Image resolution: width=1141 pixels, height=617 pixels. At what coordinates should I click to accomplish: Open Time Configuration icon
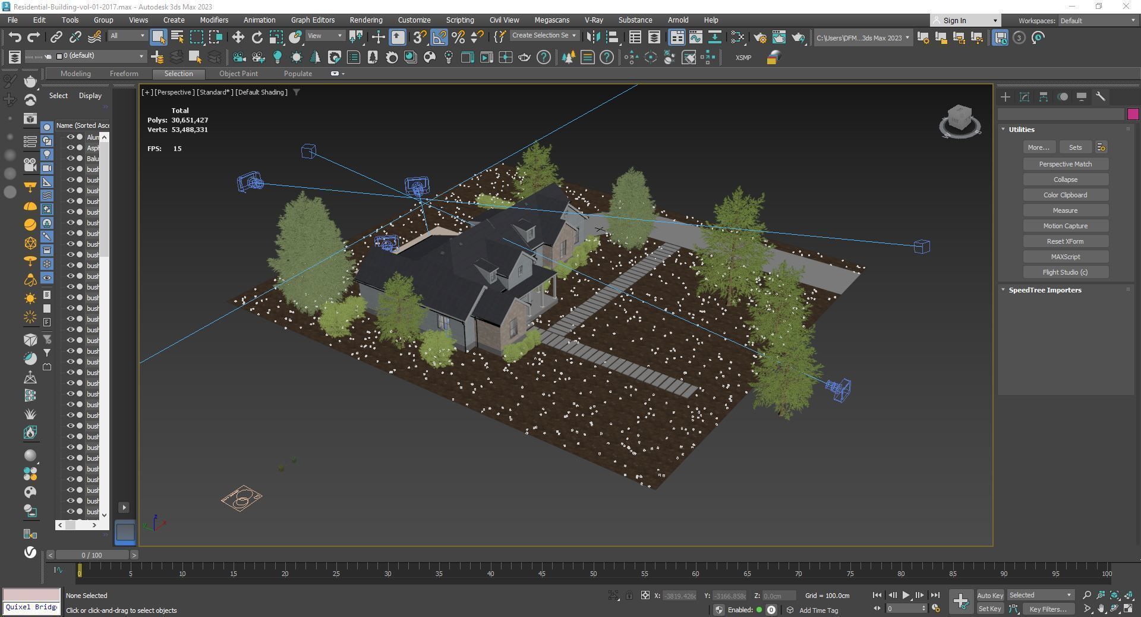[936, 609]
